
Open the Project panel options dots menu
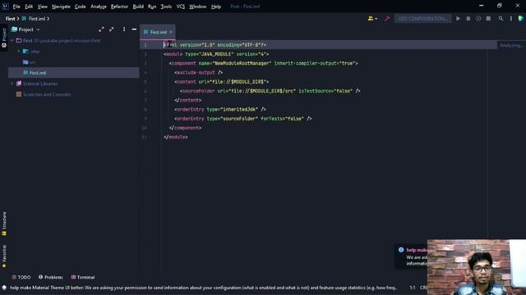click(x=124, y=29)
